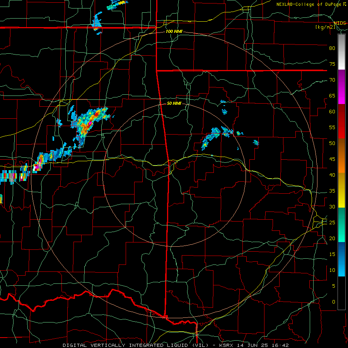Screen dimensions: 348x348
Task: Click the 0 value on the VIL scale
Action: pyautogui.click(x=334, y=302)
